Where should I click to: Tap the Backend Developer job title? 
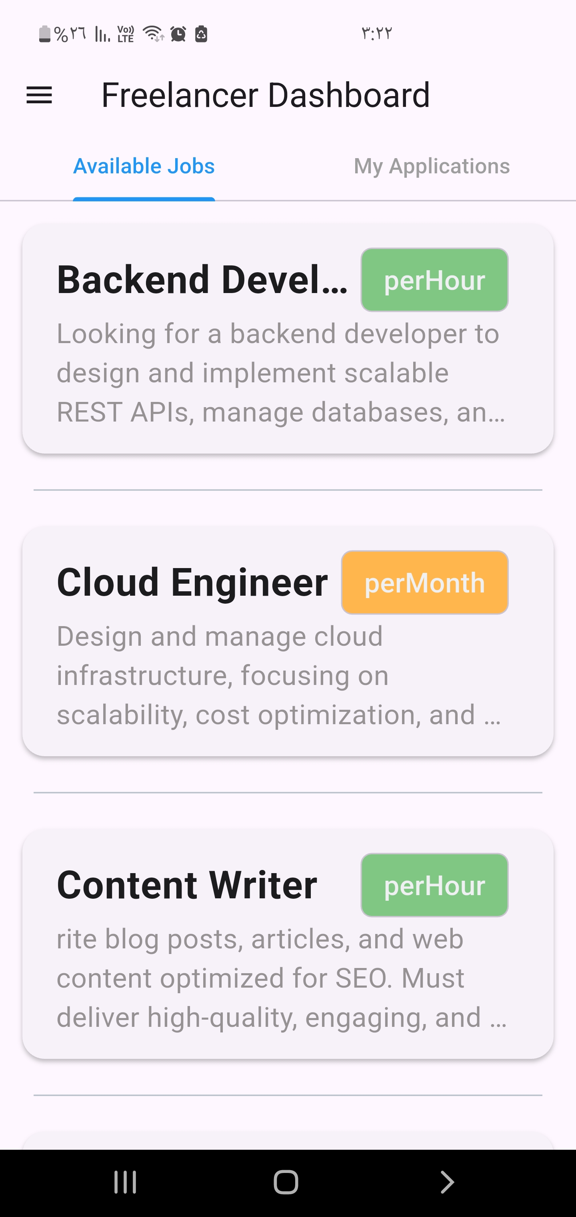coord(202,280)
